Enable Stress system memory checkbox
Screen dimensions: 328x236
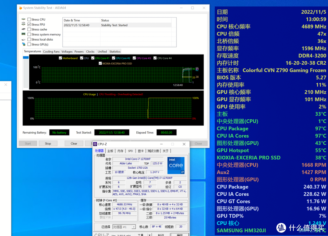click(29, 35)
